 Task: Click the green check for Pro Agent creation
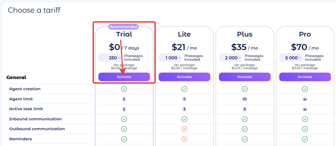(x=305, y=89)
